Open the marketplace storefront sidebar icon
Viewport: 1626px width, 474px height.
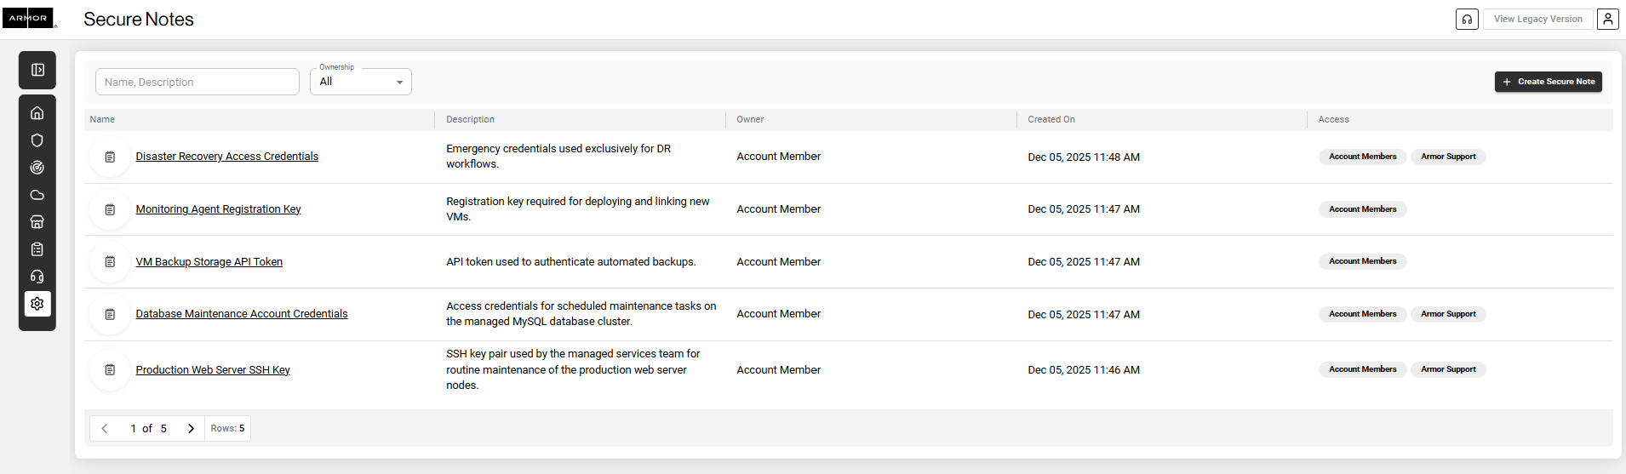tap(37, 222)
